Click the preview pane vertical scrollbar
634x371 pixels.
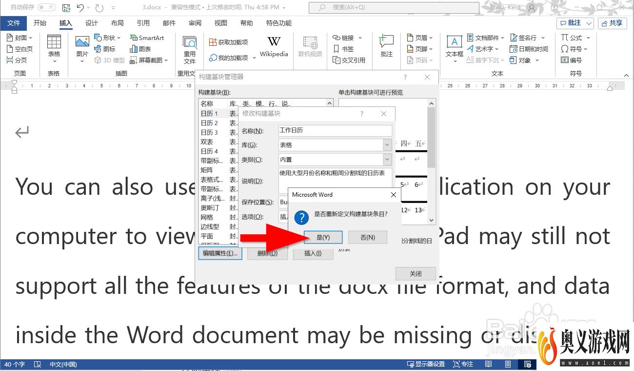[431, 162]
